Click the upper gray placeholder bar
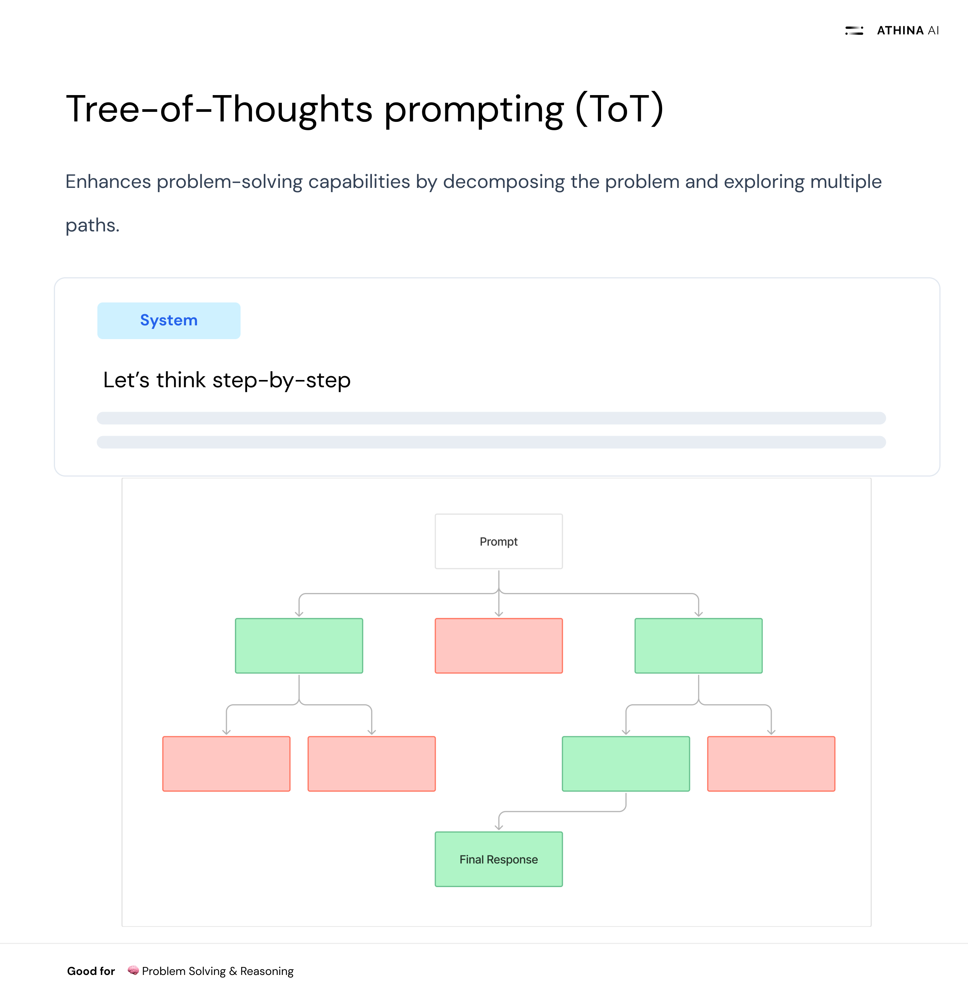Image resolution: width=968 pixels, height=999 pixels. [491, 418]
